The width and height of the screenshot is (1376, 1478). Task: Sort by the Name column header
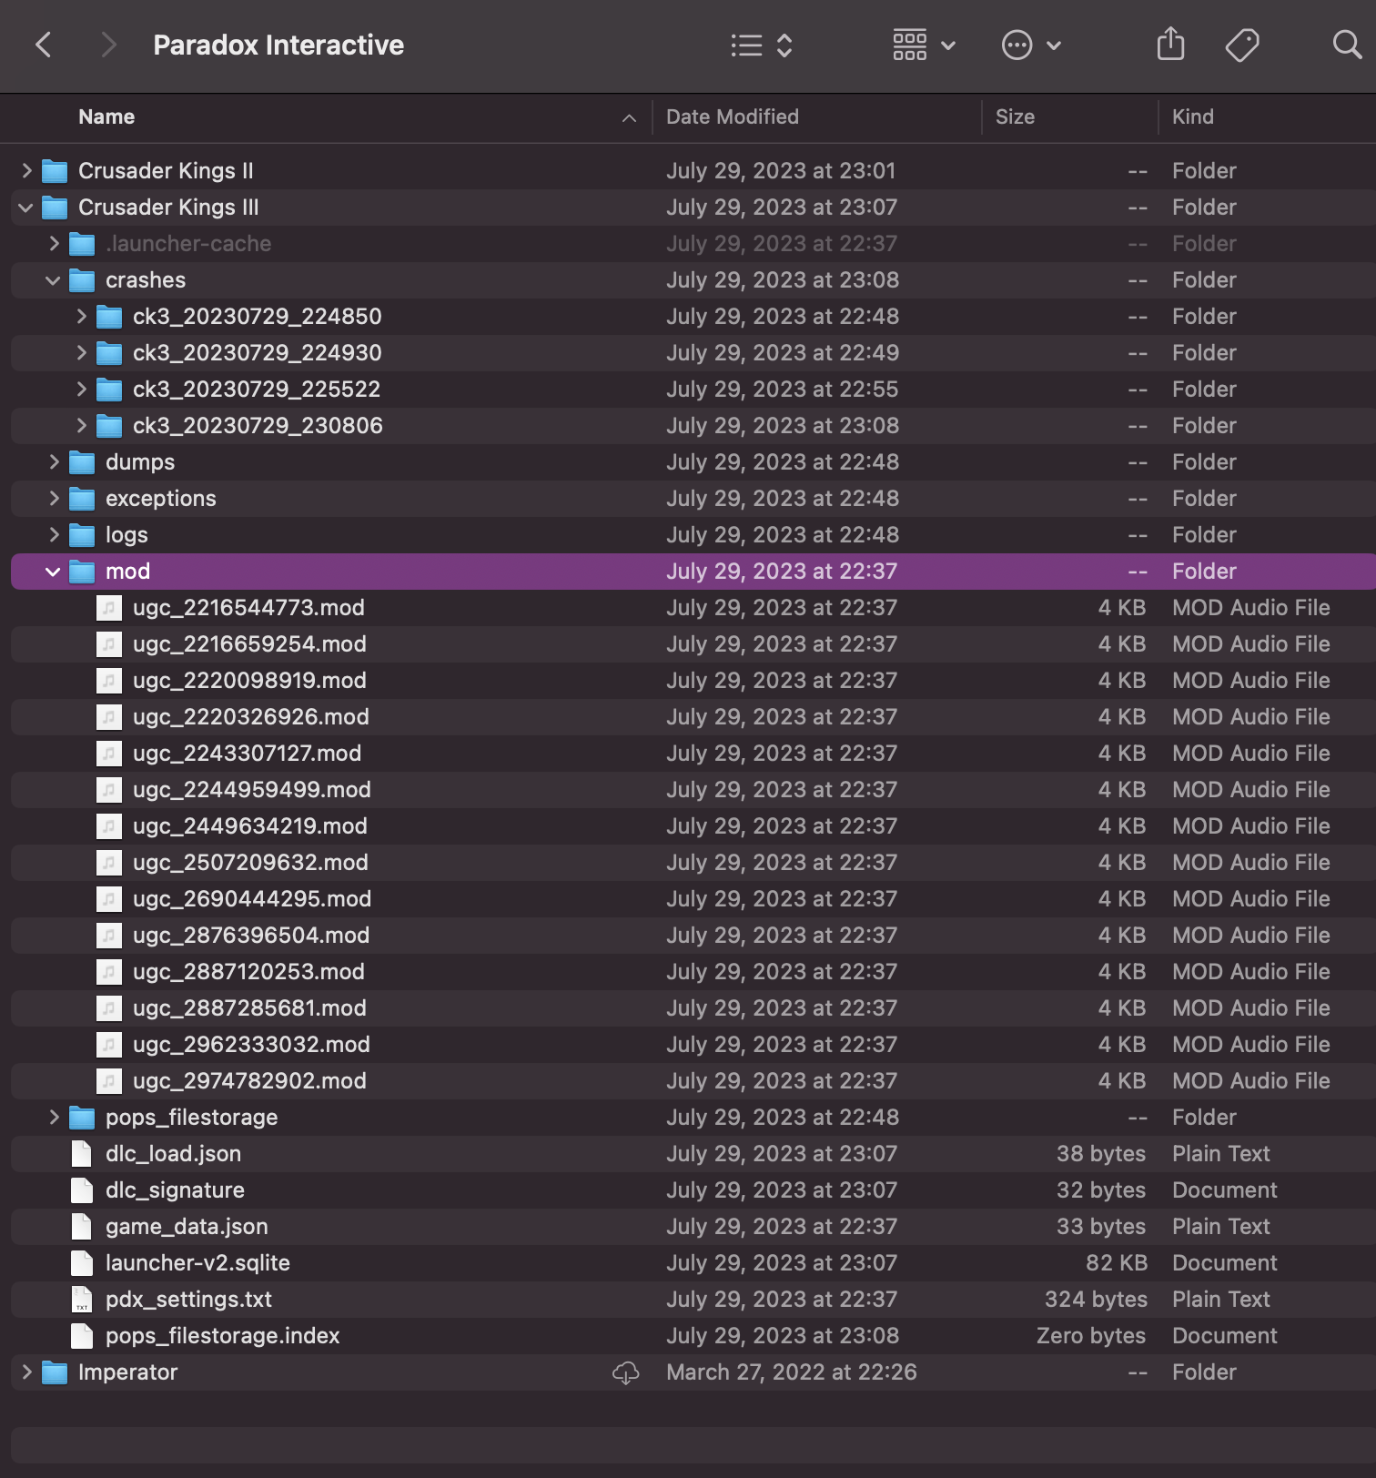coord(106,116)
